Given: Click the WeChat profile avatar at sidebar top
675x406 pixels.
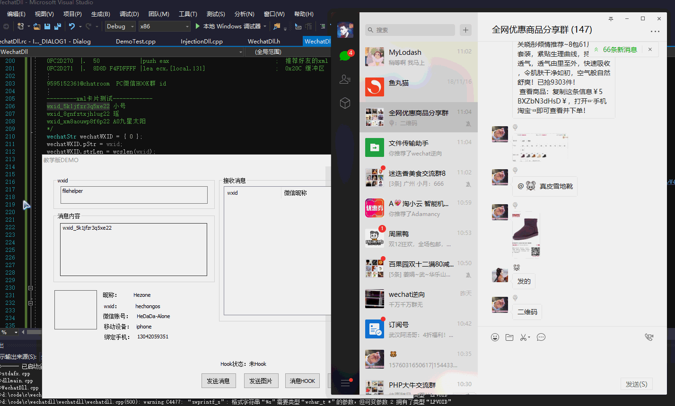Looking at the screenshot, I should click(x=345, y=30).
